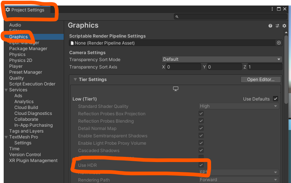Open the Graphics help documentation icon

[270, 26]
